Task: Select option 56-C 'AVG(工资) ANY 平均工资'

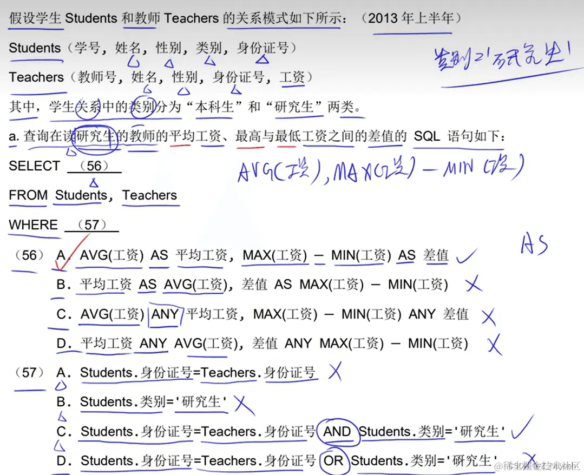Action: [263, 314]
